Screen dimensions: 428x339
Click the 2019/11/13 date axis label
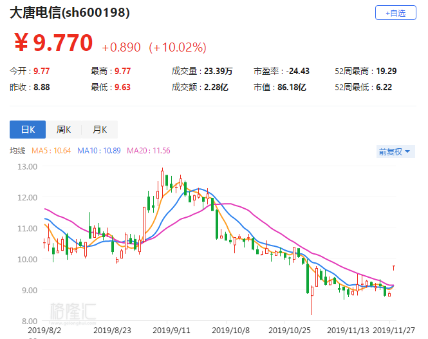click(x=348, y=330)
